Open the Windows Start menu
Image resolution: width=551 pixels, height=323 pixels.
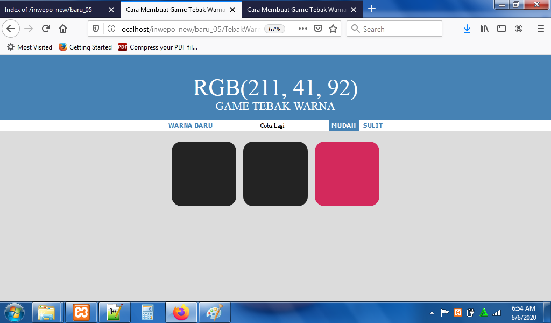pyautogui.click(x=15, y=312)
